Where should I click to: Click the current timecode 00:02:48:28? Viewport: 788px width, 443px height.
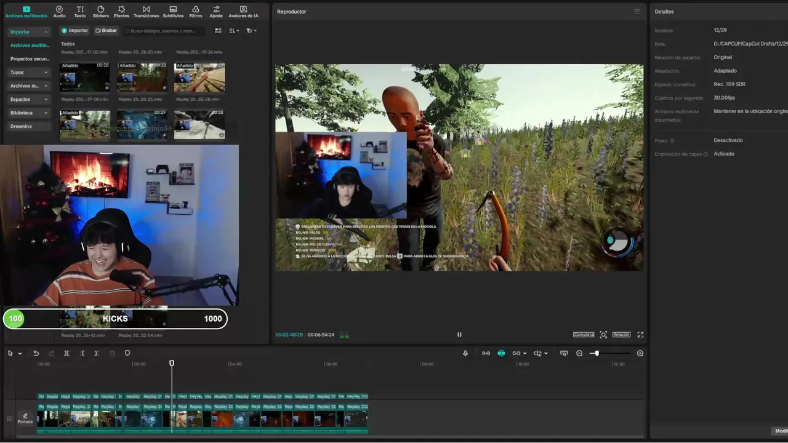289,335
